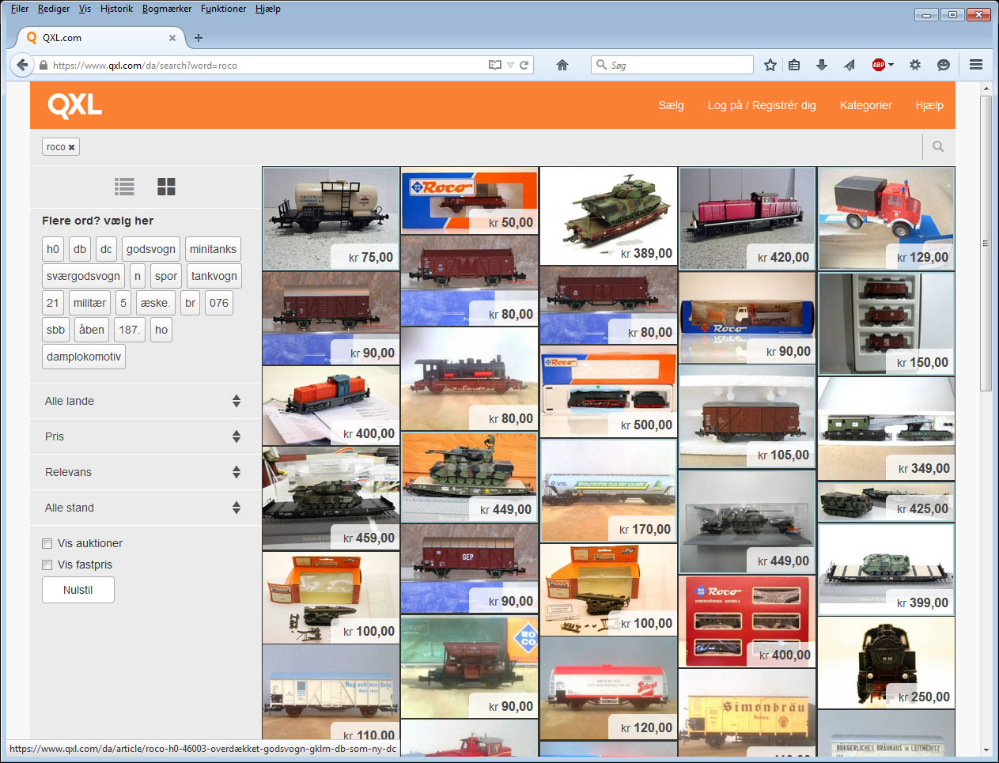Screen dimensions: 999x763
Task: Open Kategorier in header
Action: click(866, 105)
